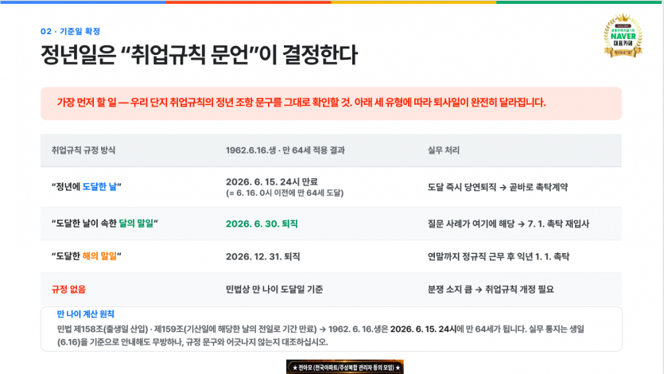Select the yellow top color bar segment
The width and height of the screenshot is (664, 374).
pos(414,2)
